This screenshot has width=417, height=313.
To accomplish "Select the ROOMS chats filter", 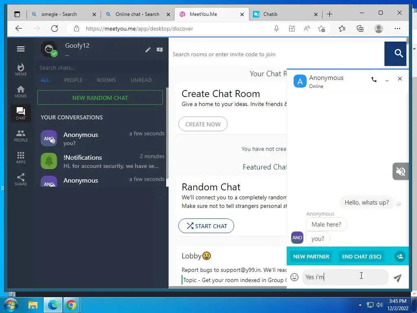I will (106, 80).
